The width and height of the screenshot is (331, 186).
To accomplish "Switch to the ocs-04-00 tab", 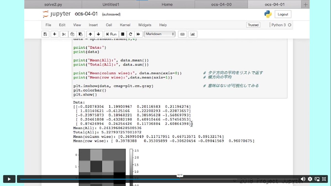I will click(x=221, y=4).
